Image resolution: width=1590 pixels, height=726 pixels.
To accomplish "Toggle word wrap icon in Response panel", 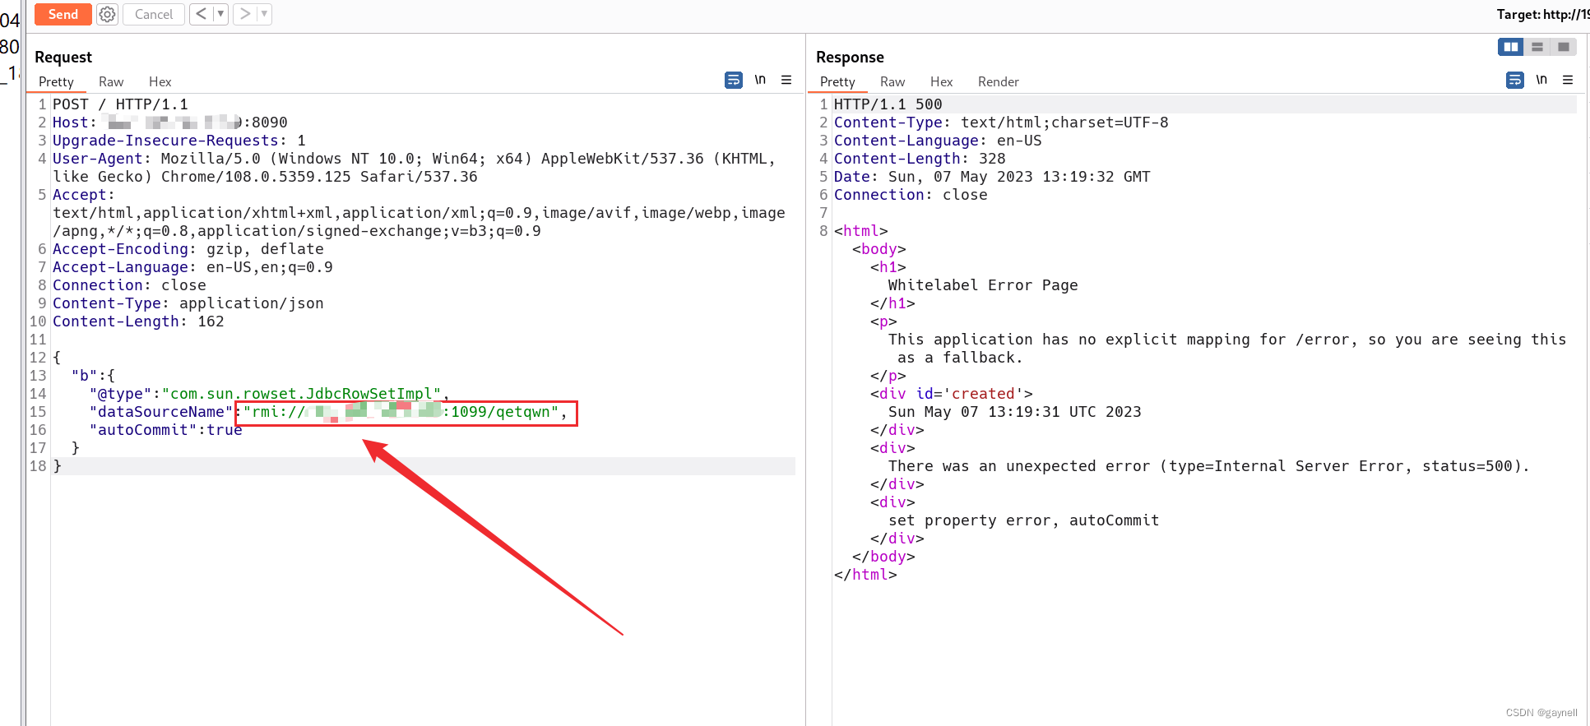I will coord(1515,80).
